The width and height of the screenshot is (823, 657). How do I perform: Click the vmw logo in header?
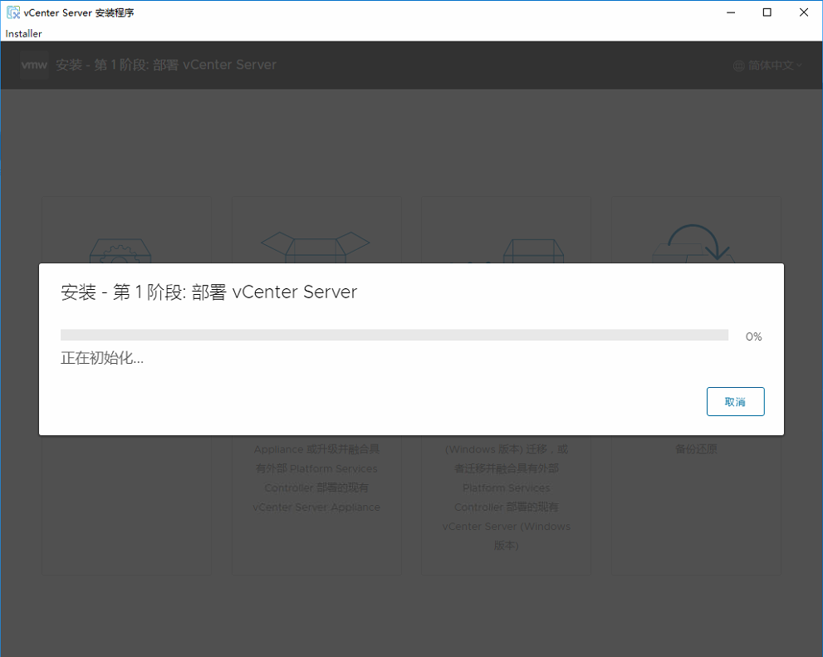34,65
